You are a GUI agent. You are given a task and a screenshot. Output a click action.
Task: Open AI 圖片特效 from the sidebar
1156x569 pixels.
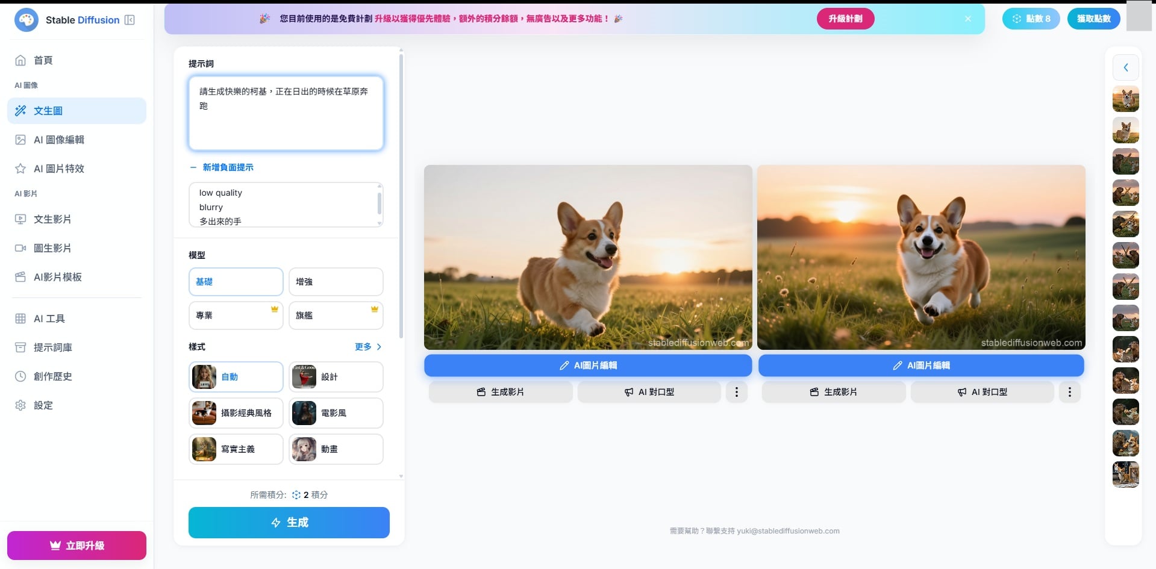coord(58,169)
